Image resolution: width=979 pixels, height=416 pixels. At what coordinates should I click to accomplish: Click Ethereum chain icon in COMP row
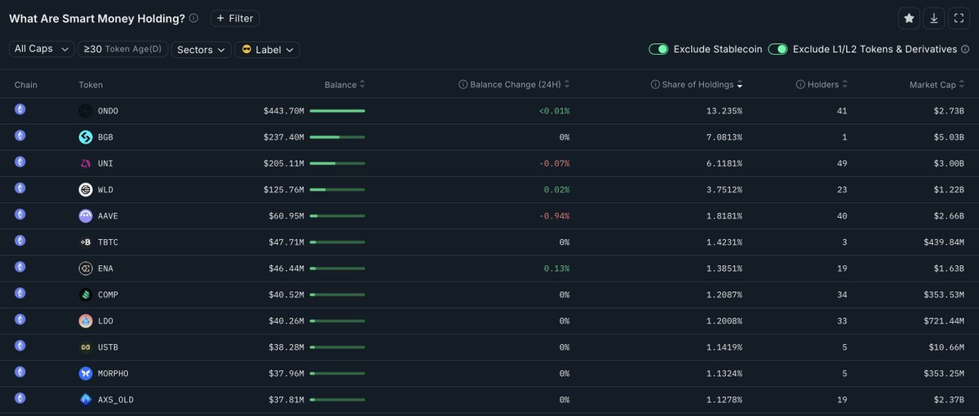pyautogui.click(x=20, y=293)
